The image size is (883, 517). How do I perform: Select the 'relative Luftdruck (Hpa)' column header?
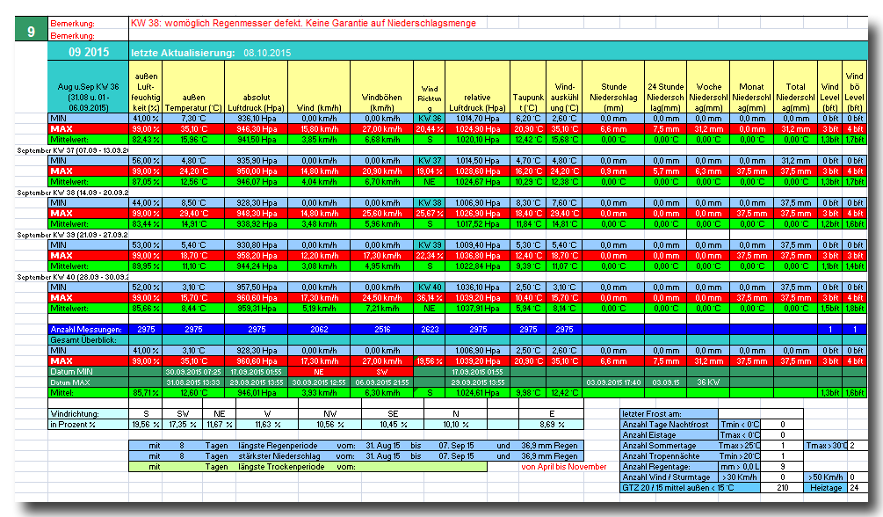478,87
